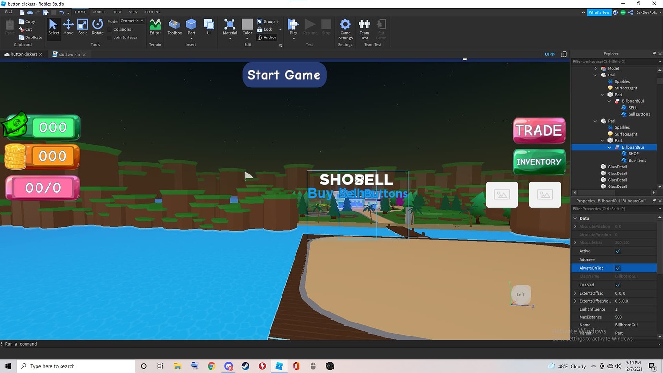
Task: Close the button clickers tab
Action: pyautogui.click(x=41, y=54)
